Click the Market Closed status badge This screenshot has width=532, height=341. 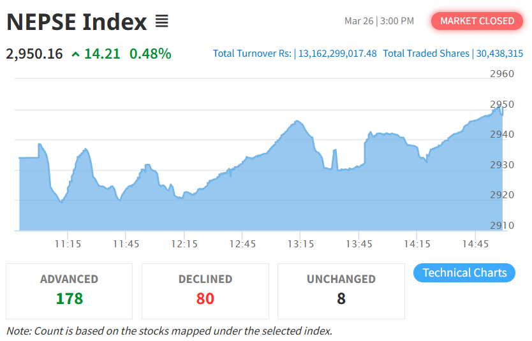(477, 21)
